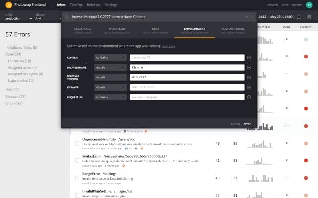Filter by For review (18)
The height and width of the screenshot is (198, 318).
pyautogui.click(x=19, y=61)
